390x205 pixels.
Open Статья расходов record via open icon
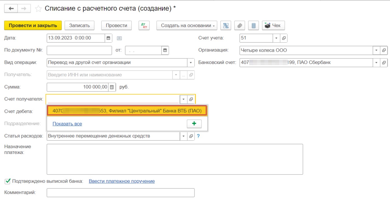point(191,136)
